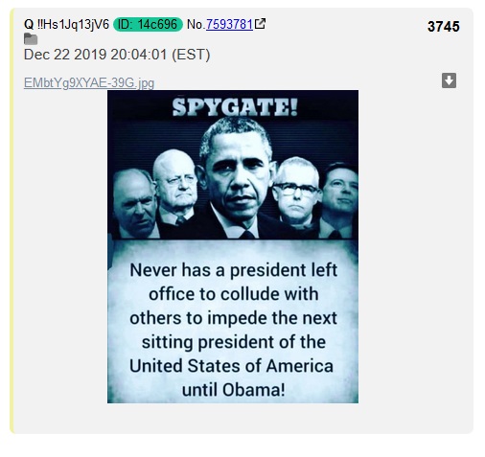Viewport: 485px width, 457px height.
Task: Expand the Spygate image thumbnail
Action: pyautogui.click(x=233, y=246)
